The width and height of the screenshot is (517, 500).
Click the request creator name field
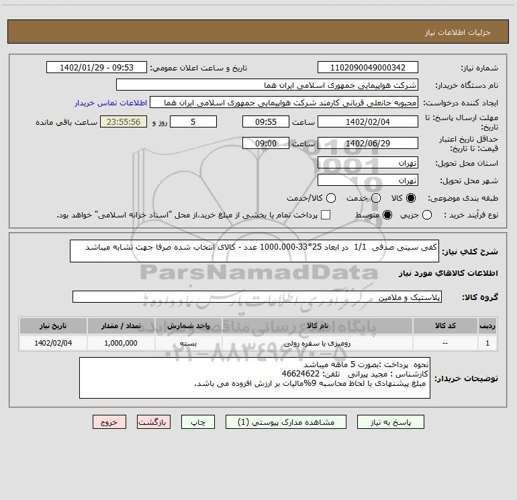point(284,102)
